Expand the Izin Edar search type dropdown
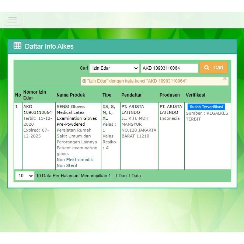The height and width of the screenshot is (244, 244). click(x=114, y=68)
